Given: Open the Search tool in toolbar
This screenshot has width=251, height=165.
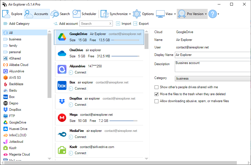Looking at the screenshot, I should pos(60,14).
